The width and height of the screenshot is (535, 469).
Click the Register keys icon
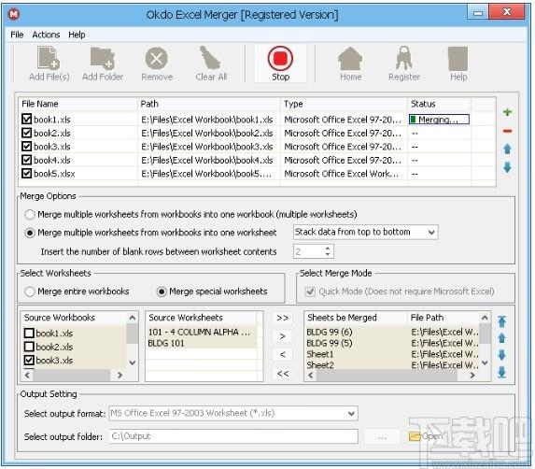(404, 58)
